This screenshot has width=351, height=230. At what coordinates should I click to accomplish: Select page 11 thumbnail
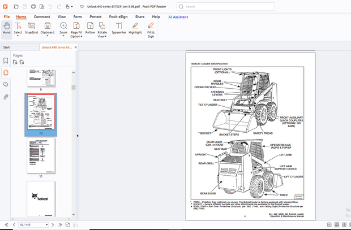41,155
